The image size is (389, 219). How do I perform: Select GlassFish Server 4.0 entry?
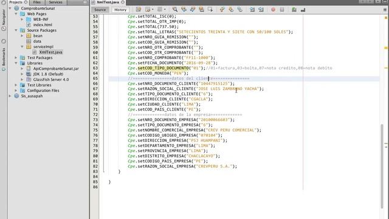click(51, 80)
